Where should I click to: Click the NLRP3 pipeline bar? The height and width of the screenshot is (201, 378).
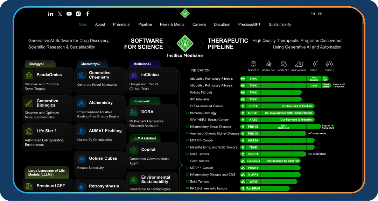pos(270,175)
